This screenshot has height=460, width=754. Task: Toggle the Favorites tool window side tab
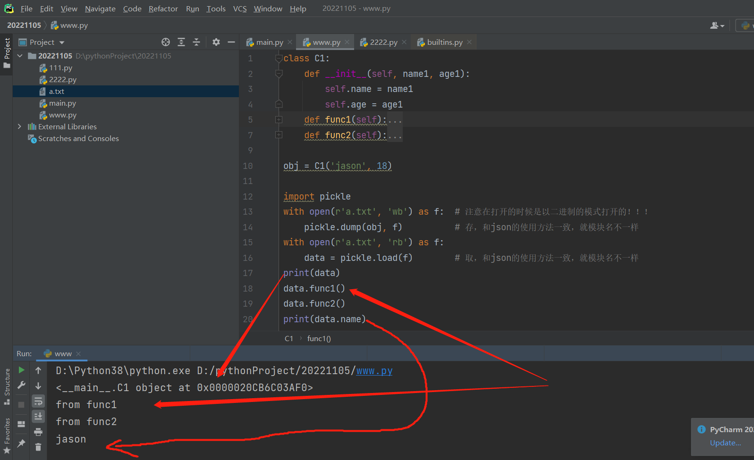tap(7, 436)
